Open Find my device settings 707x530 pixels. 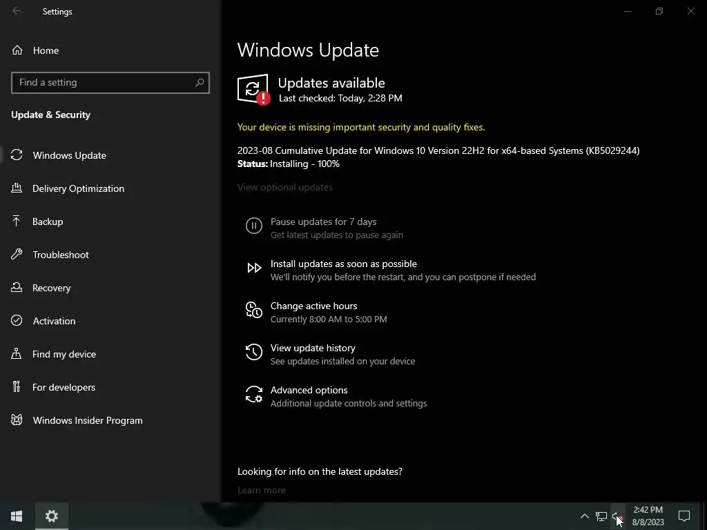(64, 354)
